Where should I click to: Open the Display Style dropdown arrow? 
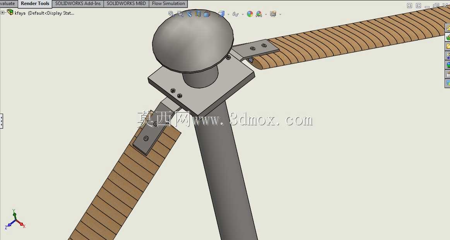[x=228, y=14]
